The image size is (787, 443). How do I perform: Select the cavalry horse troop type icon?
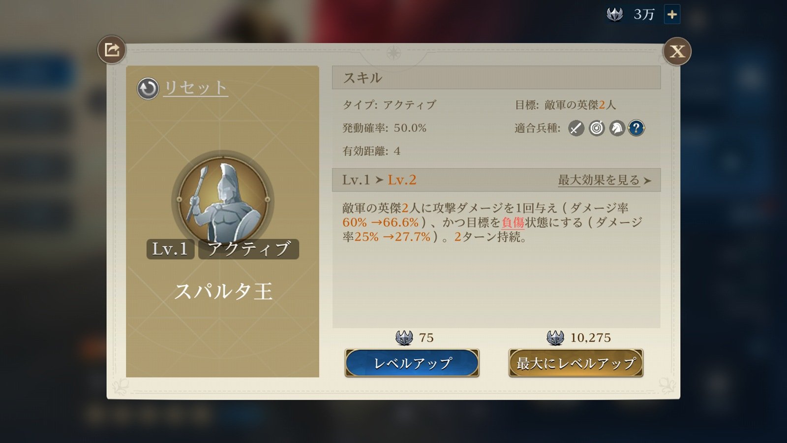[617, 128]
